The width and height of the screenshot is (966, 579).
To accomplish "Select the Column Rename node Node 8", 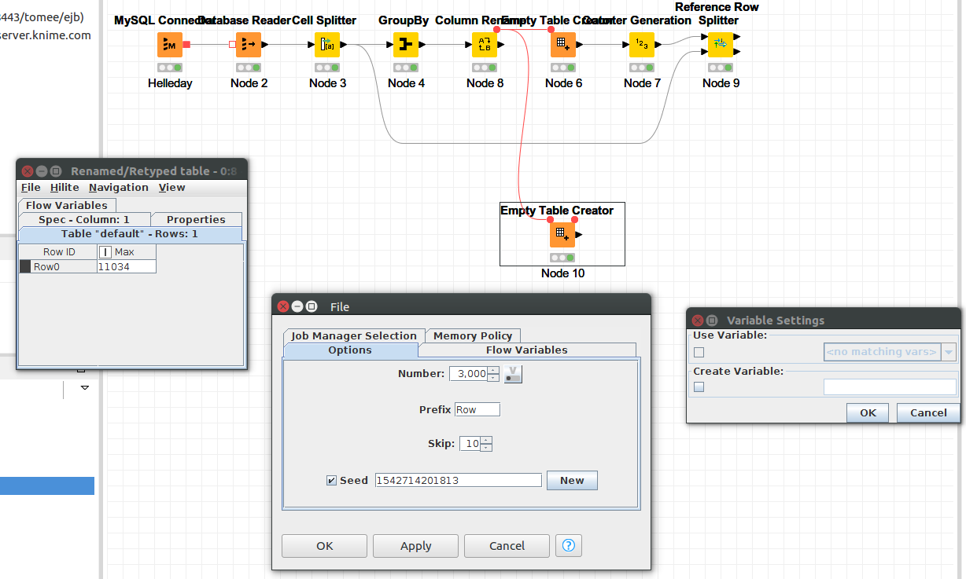I will click(485, 45).
